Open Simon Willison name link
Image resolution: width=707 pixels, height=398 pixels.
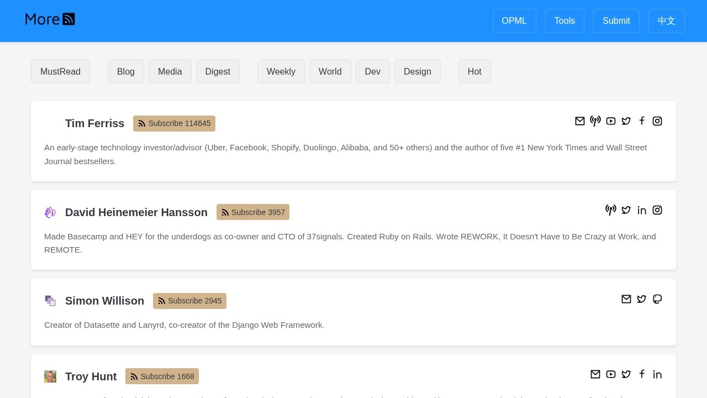click(x=104, y=301)
